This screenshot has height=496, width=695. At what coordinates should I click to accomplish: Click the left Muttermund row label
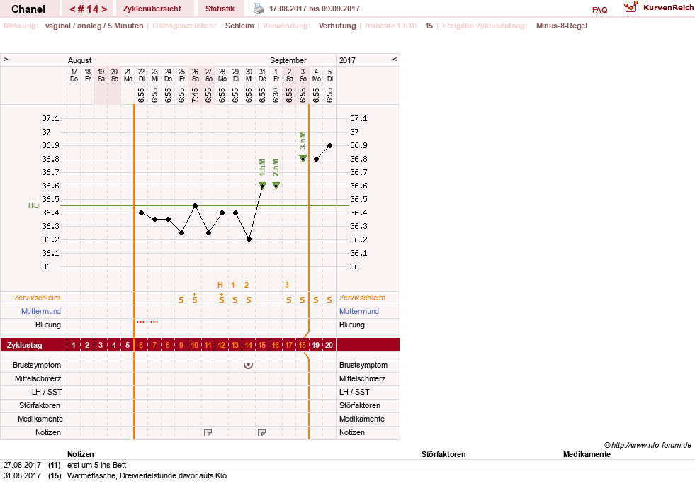[x=41, y=311]
